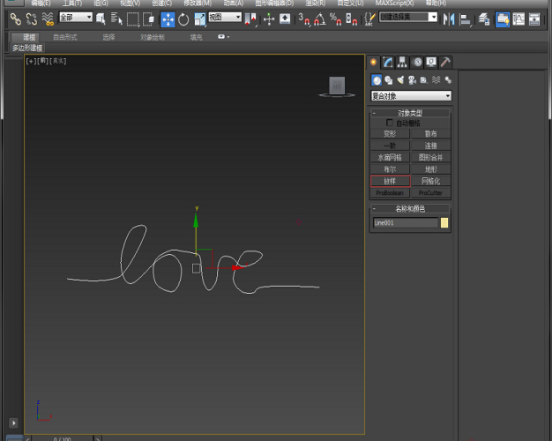The width and height of the screenshot is (552, 441).
Task: Switch to the Utilities hammer tab
Action: click(445, 63)
